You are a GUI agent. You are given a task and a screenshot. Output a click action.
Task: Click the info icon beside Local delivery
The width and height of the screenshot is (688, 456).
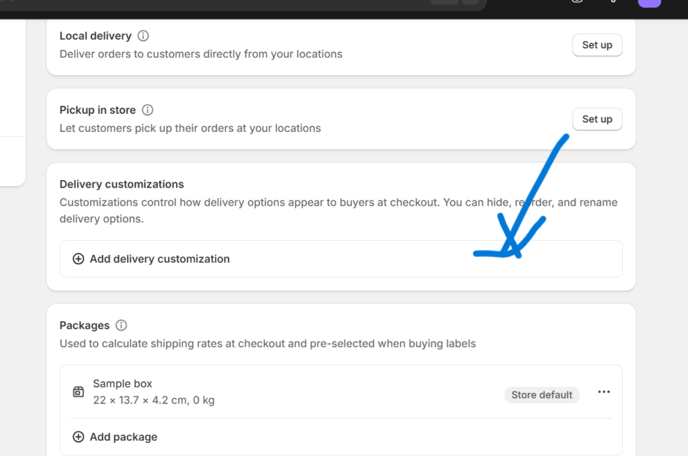[143, 36]
